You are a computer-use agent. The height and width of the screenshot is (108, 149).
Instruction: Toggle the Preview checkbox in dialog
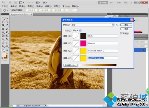pos(121,33)
